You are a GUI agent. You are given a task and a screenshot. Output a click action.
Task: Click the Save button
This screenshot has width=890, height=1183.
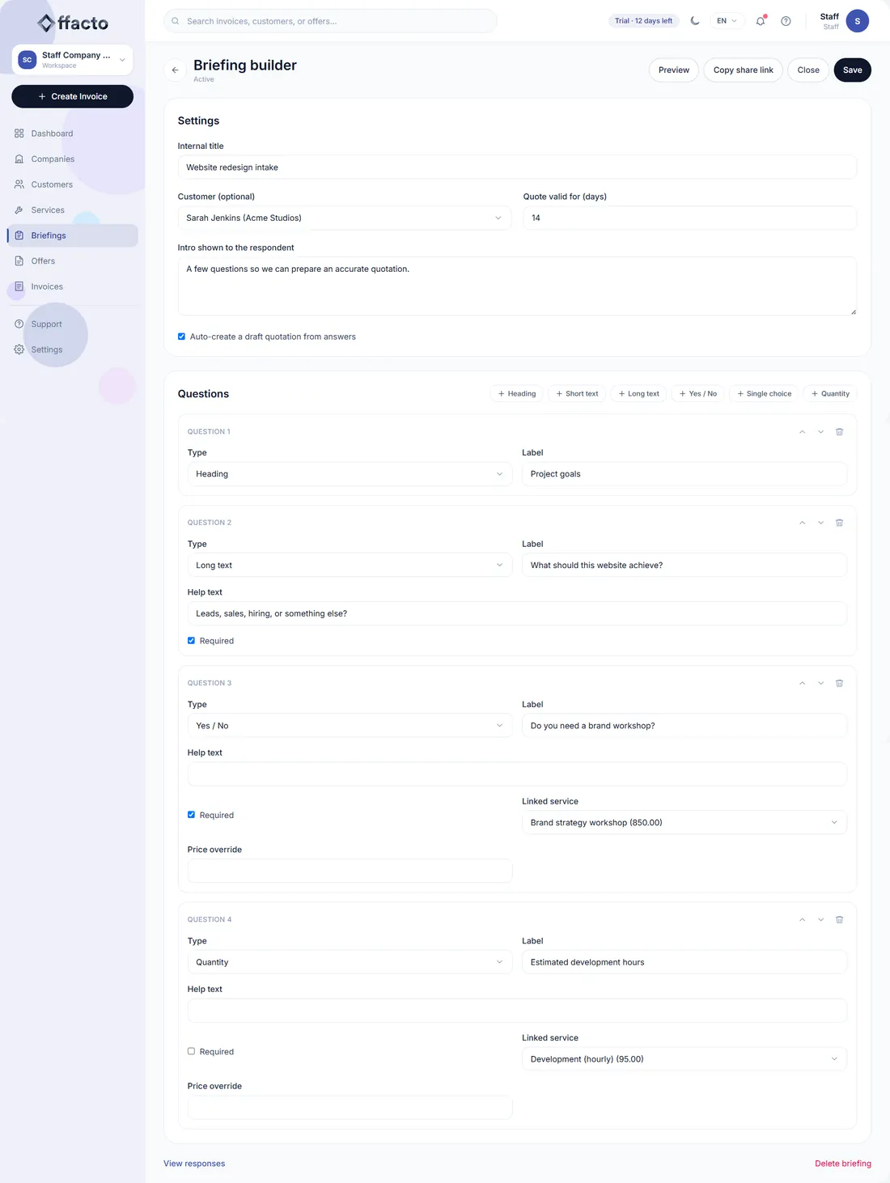coord(853,70)
